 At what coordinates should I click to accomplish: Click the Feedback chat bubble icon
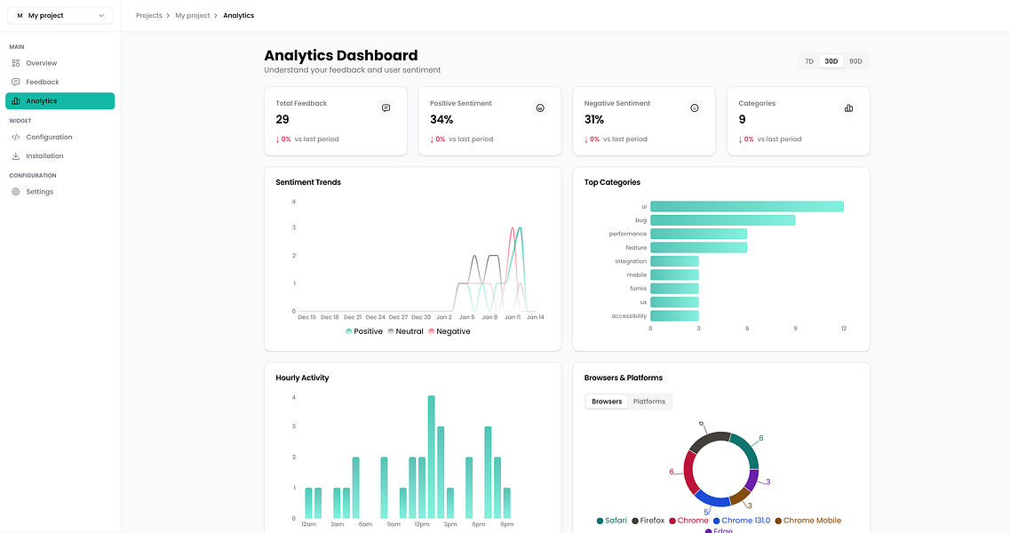click(x=15, y=82)
